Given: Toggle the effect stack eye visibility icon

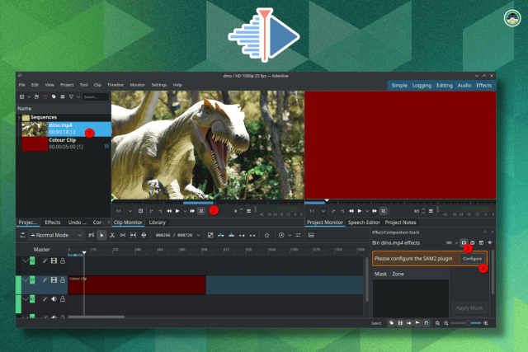Looking at the screenshot, I should (490, 243).
